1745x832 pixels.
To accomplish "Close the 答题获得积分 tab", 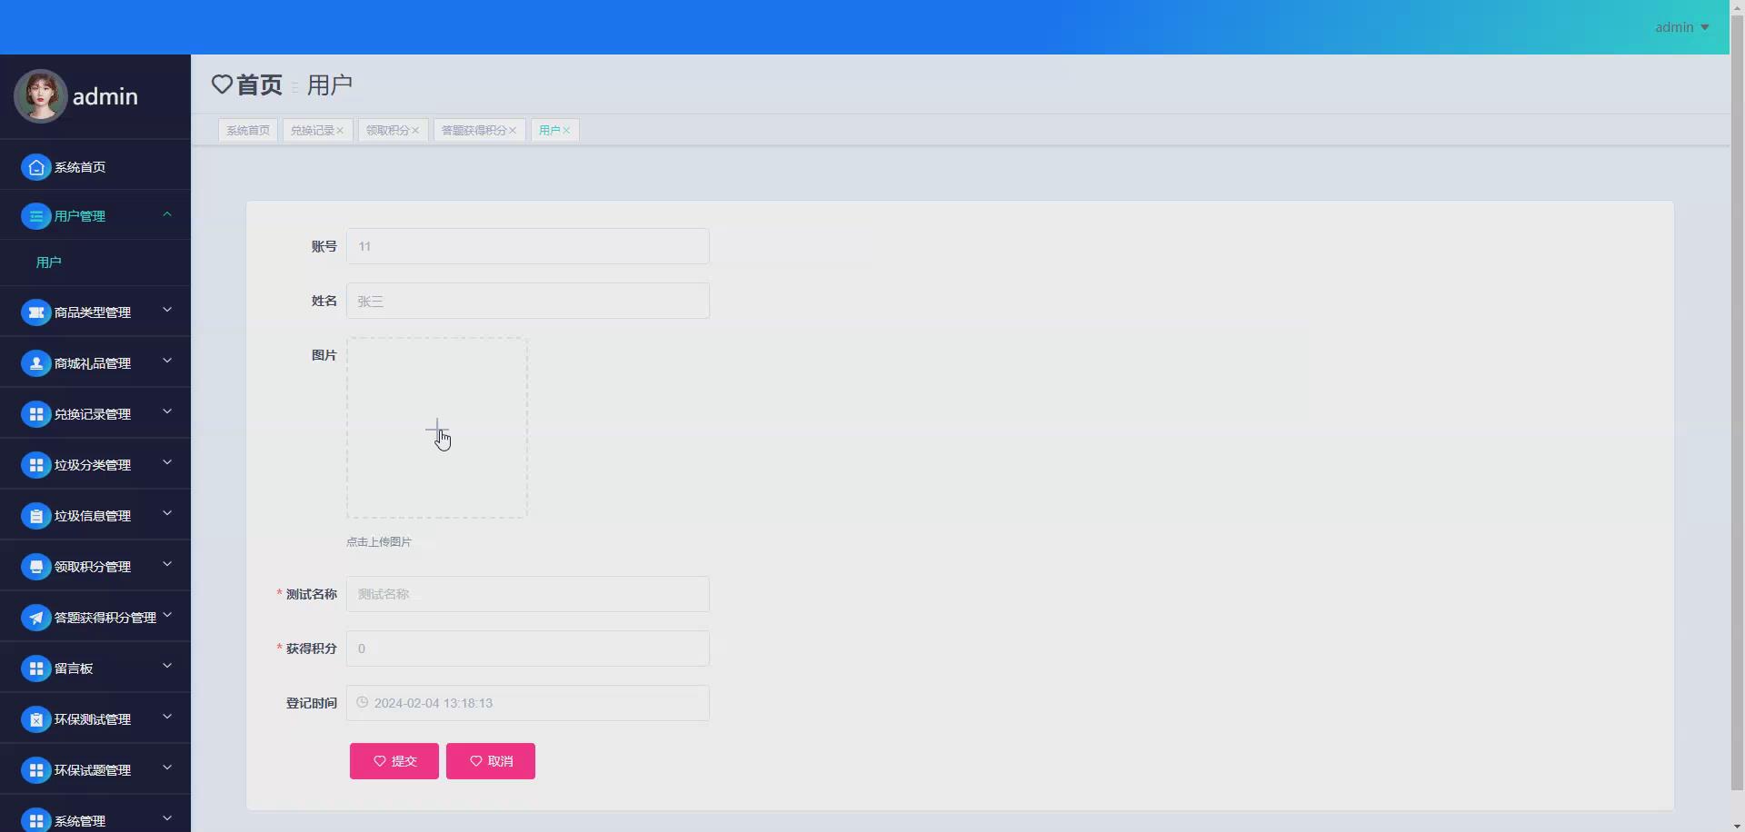I will [513, 131].
